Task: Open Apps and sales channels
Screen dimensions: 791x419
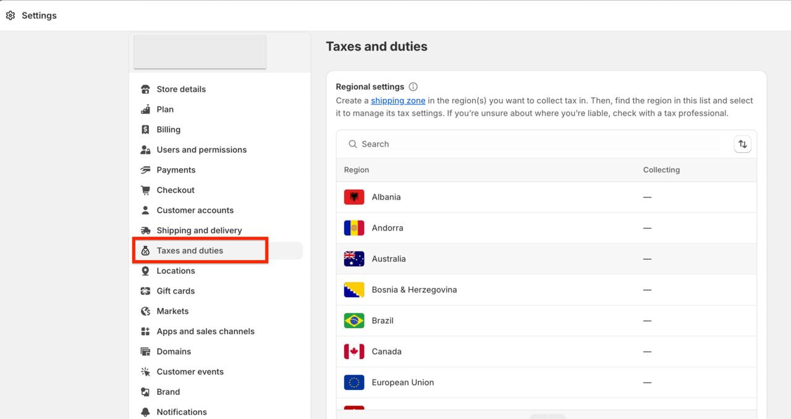Action: pyautogui.click(x=205, y=331)
